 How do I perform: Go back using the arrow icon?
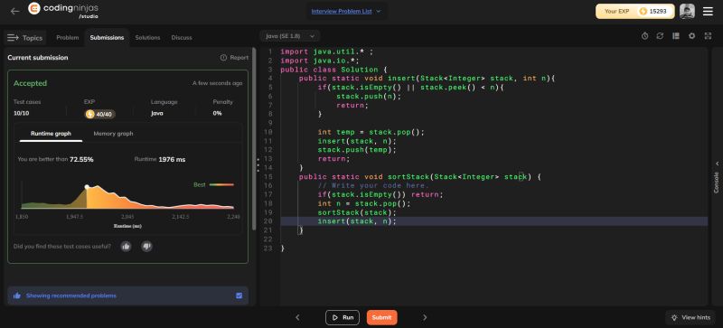click(14, 11)
